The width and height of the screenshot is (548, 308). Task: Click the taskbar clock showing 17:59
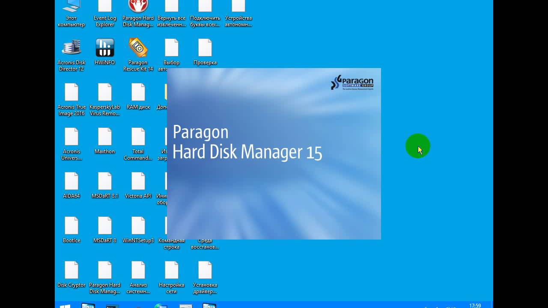[475, 305]
